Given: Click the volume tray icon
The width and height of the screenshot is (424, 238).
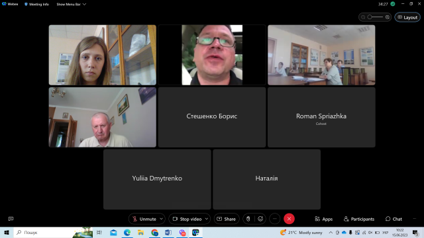Looking at the screenshot, I should tap(370, 232).
